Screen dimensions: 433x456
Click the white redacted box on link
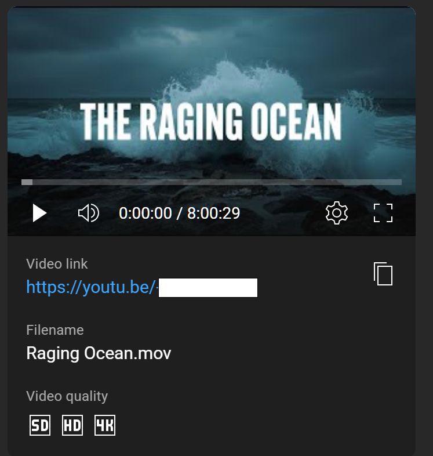[208, 288]
